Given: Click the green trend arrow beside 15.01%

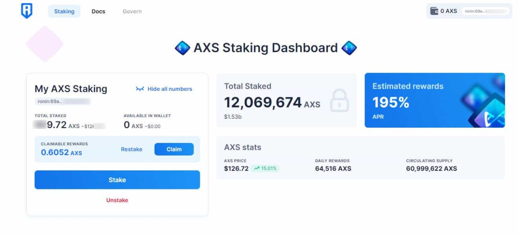Looking at the screenshot, I should click(x=257, y=168).
